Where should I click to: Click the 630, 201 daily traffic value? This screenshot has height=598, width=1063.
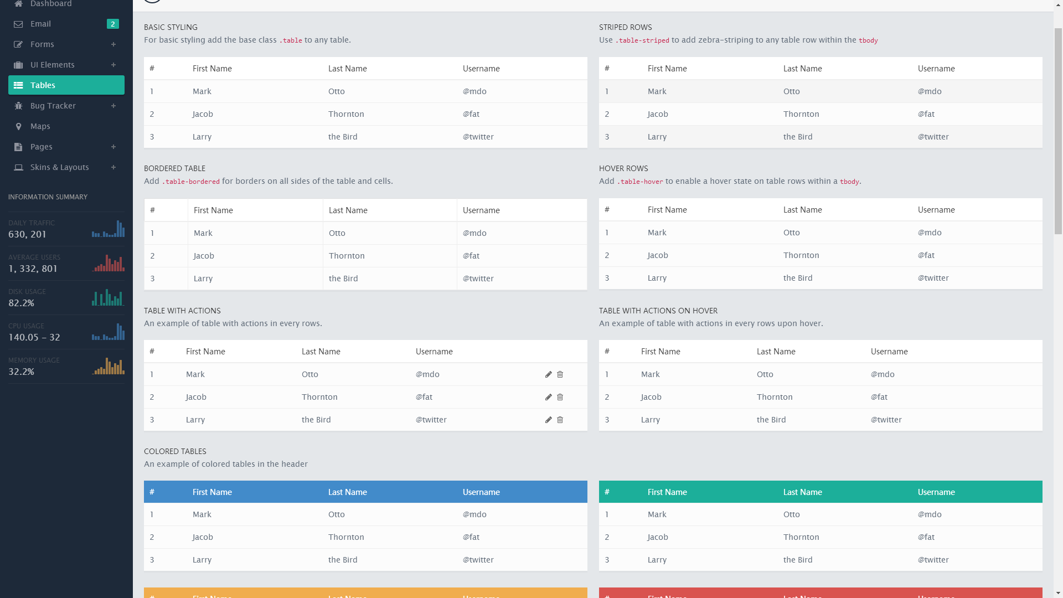[27, 235]
